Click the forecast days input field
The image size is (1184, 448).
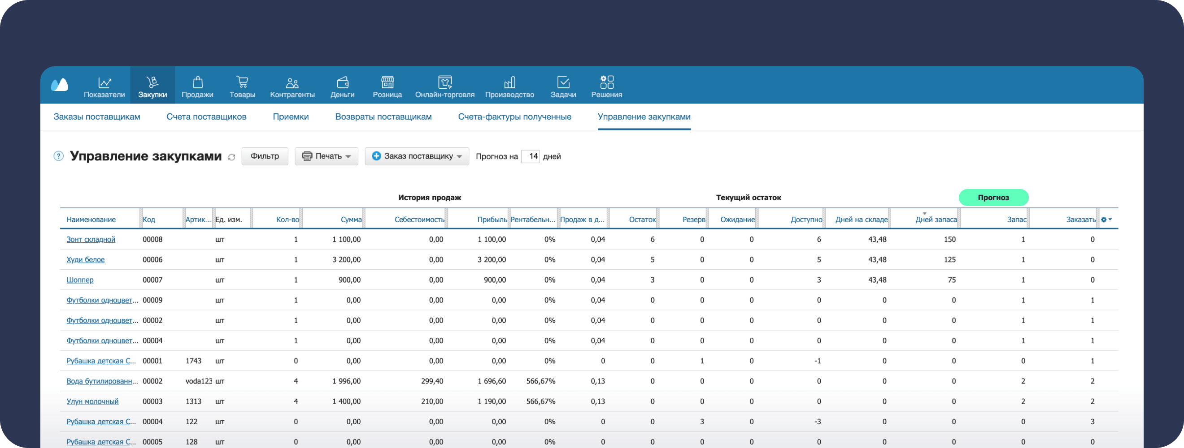click(531, 156)
